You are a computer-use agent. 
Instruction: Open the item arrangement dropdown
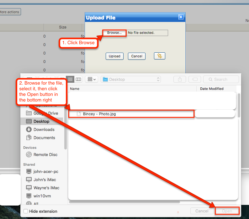[x=92, y=79]
